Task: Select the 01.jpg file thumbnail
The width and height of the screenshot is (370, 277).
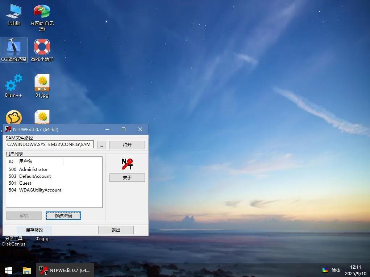Action: pyautogui.click(x=42, y=83)
